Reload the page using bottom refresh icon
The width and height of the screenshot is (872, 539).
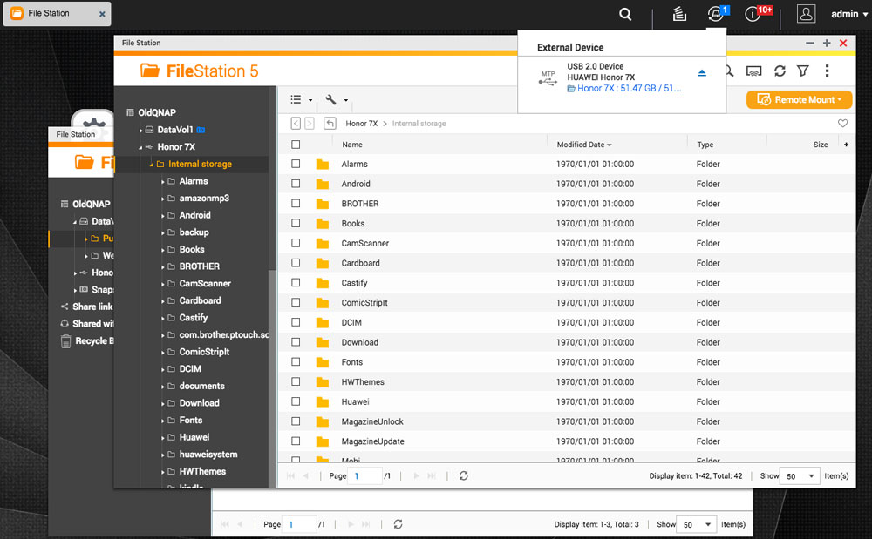464,475
